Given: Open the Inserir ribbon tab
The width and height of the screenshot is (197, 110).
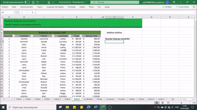Looking at the screenshot, I should pos(40,7).
